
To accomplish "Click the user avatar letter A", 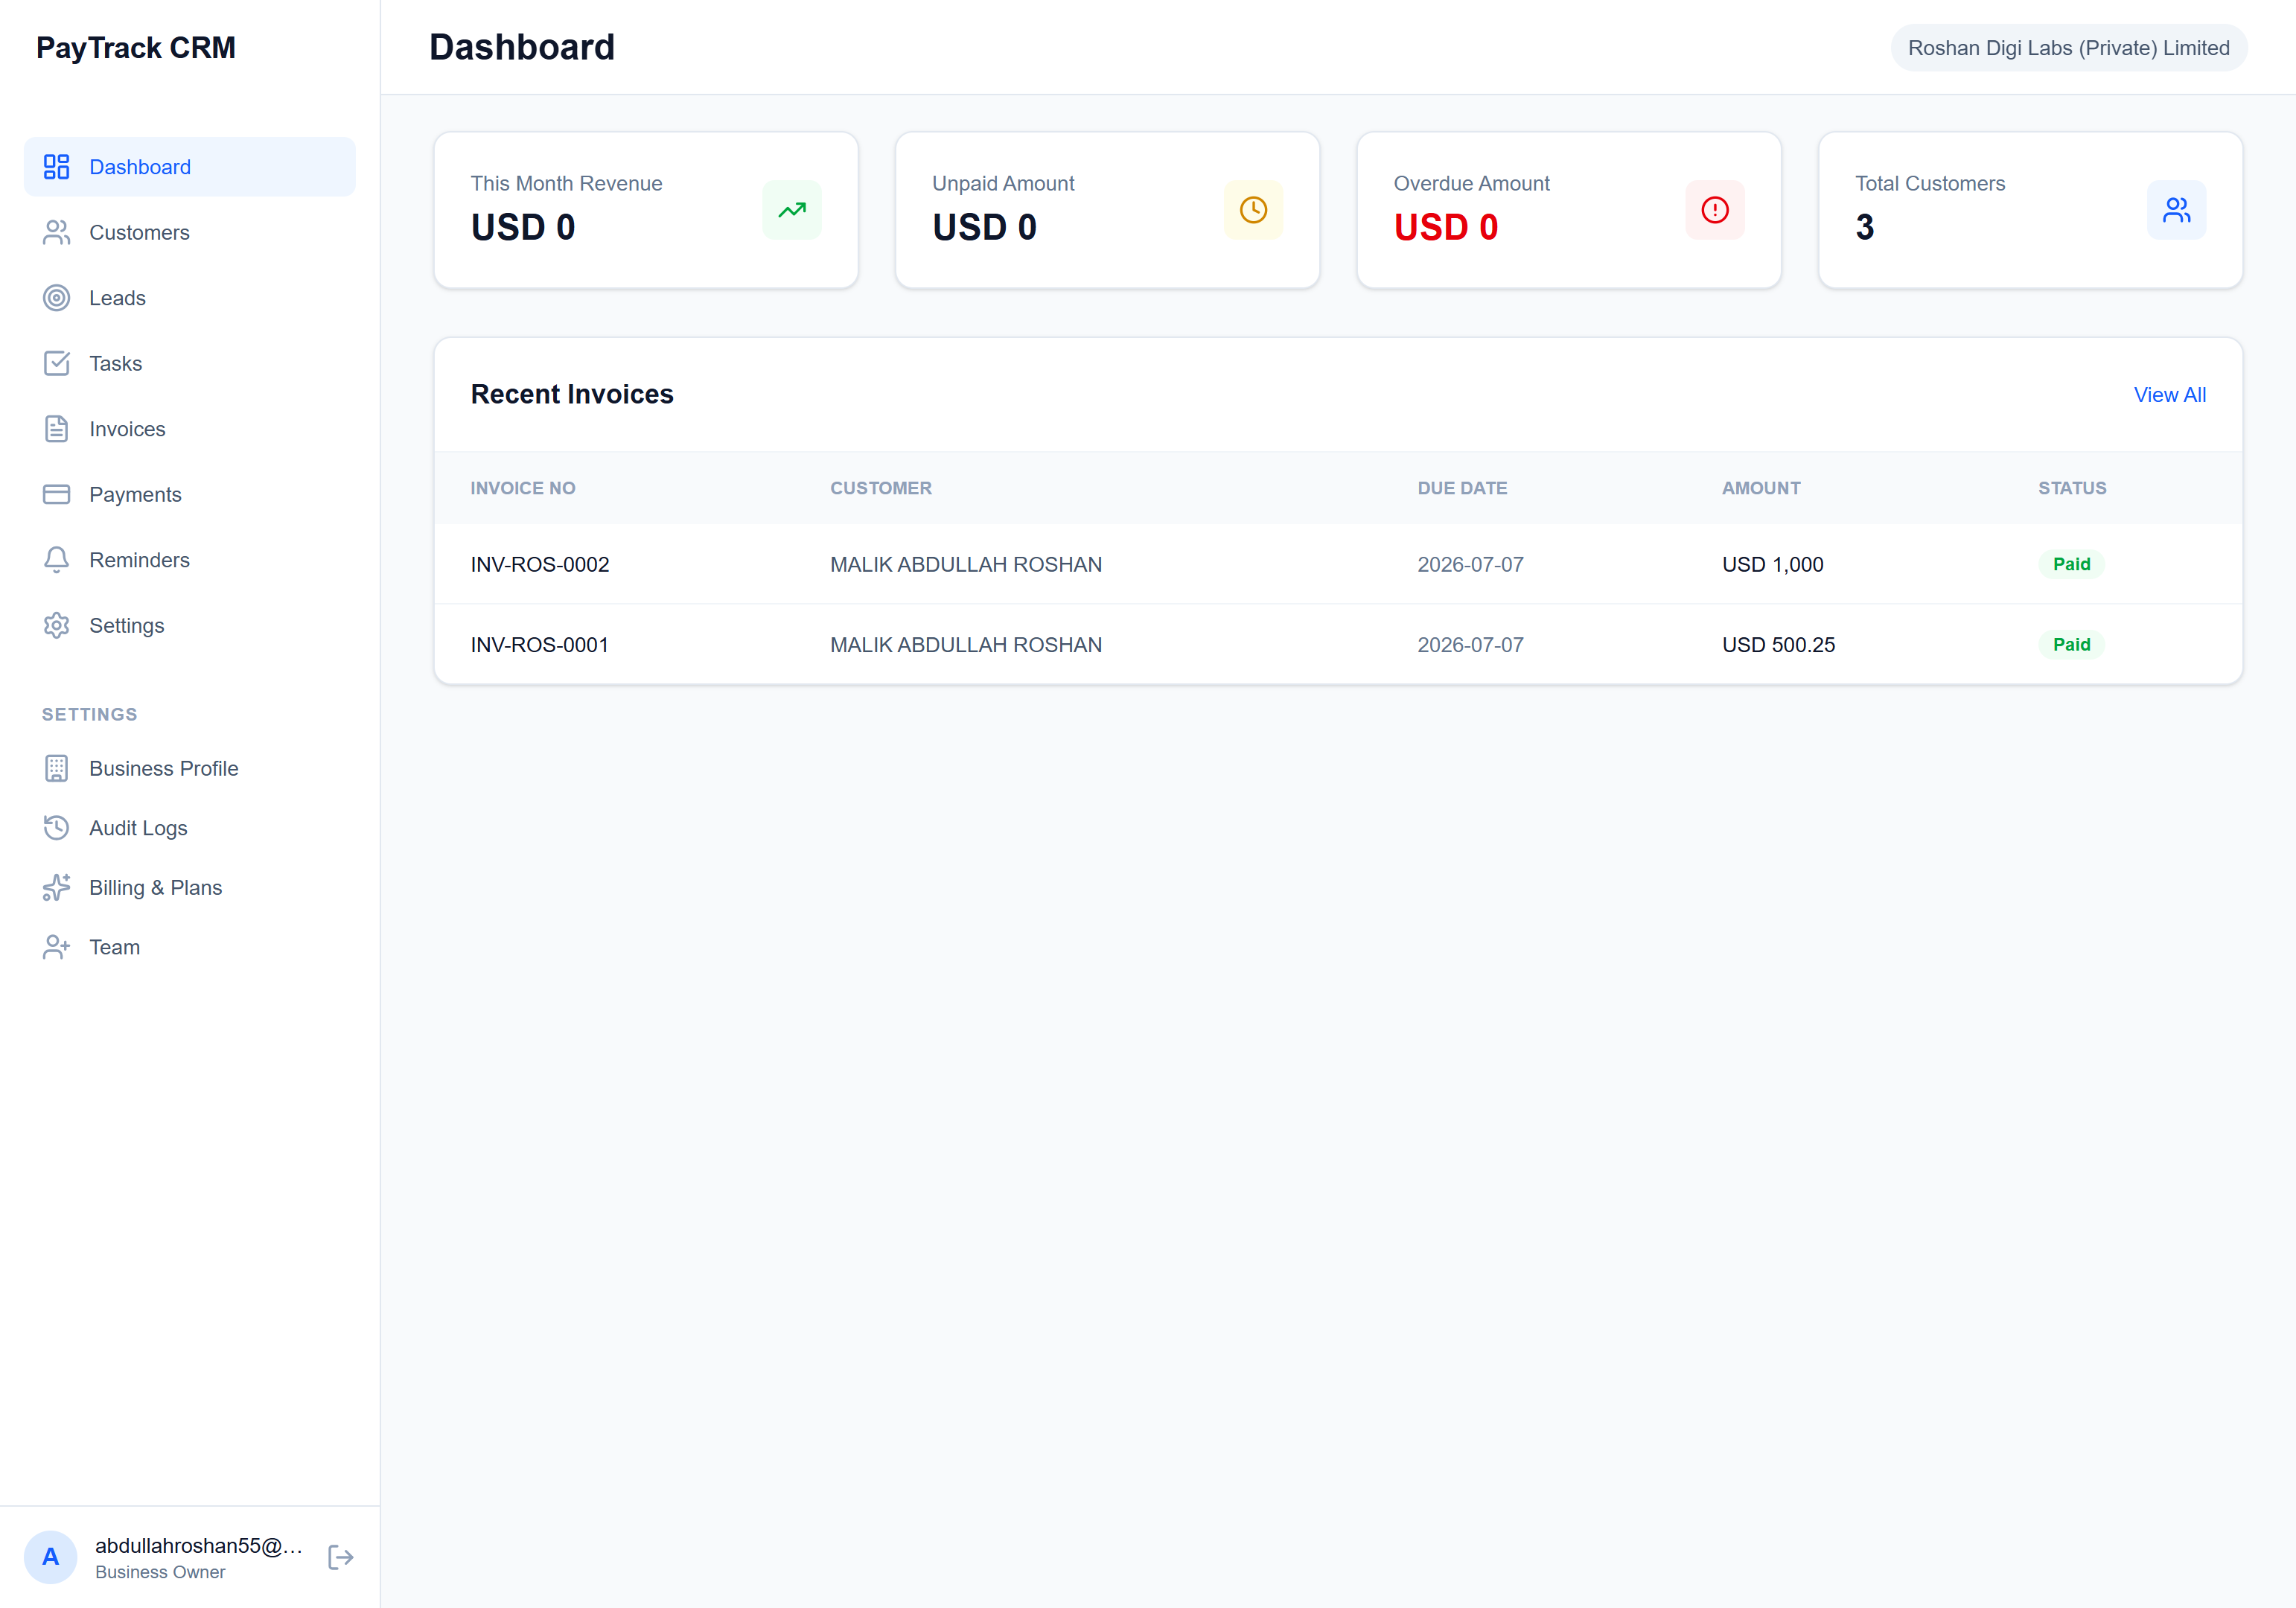I will [x=50, y=1557].
